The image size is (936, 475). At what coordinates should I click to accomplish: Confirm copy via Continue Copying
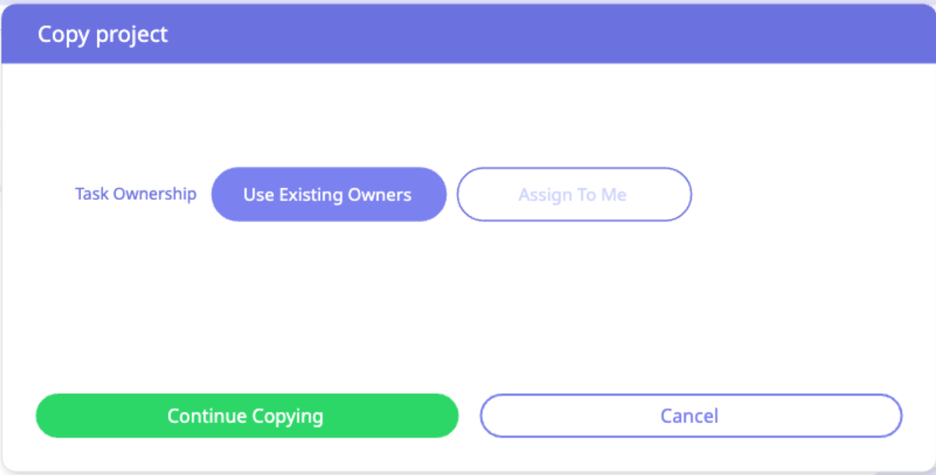coord(247,416)
